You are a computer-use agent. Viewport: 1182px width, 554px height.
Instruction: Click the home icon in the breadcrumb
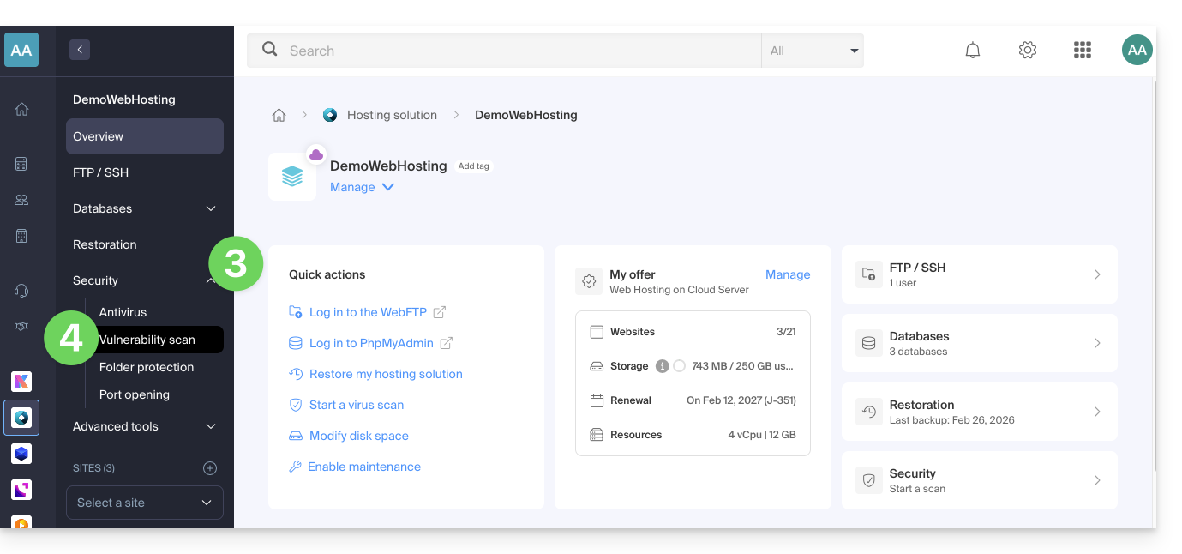(x=279, y=115)
